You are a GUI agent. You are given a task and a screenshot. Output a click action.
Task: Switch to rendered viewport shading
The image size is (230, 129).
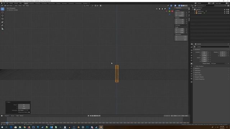[x=187, y=6]
